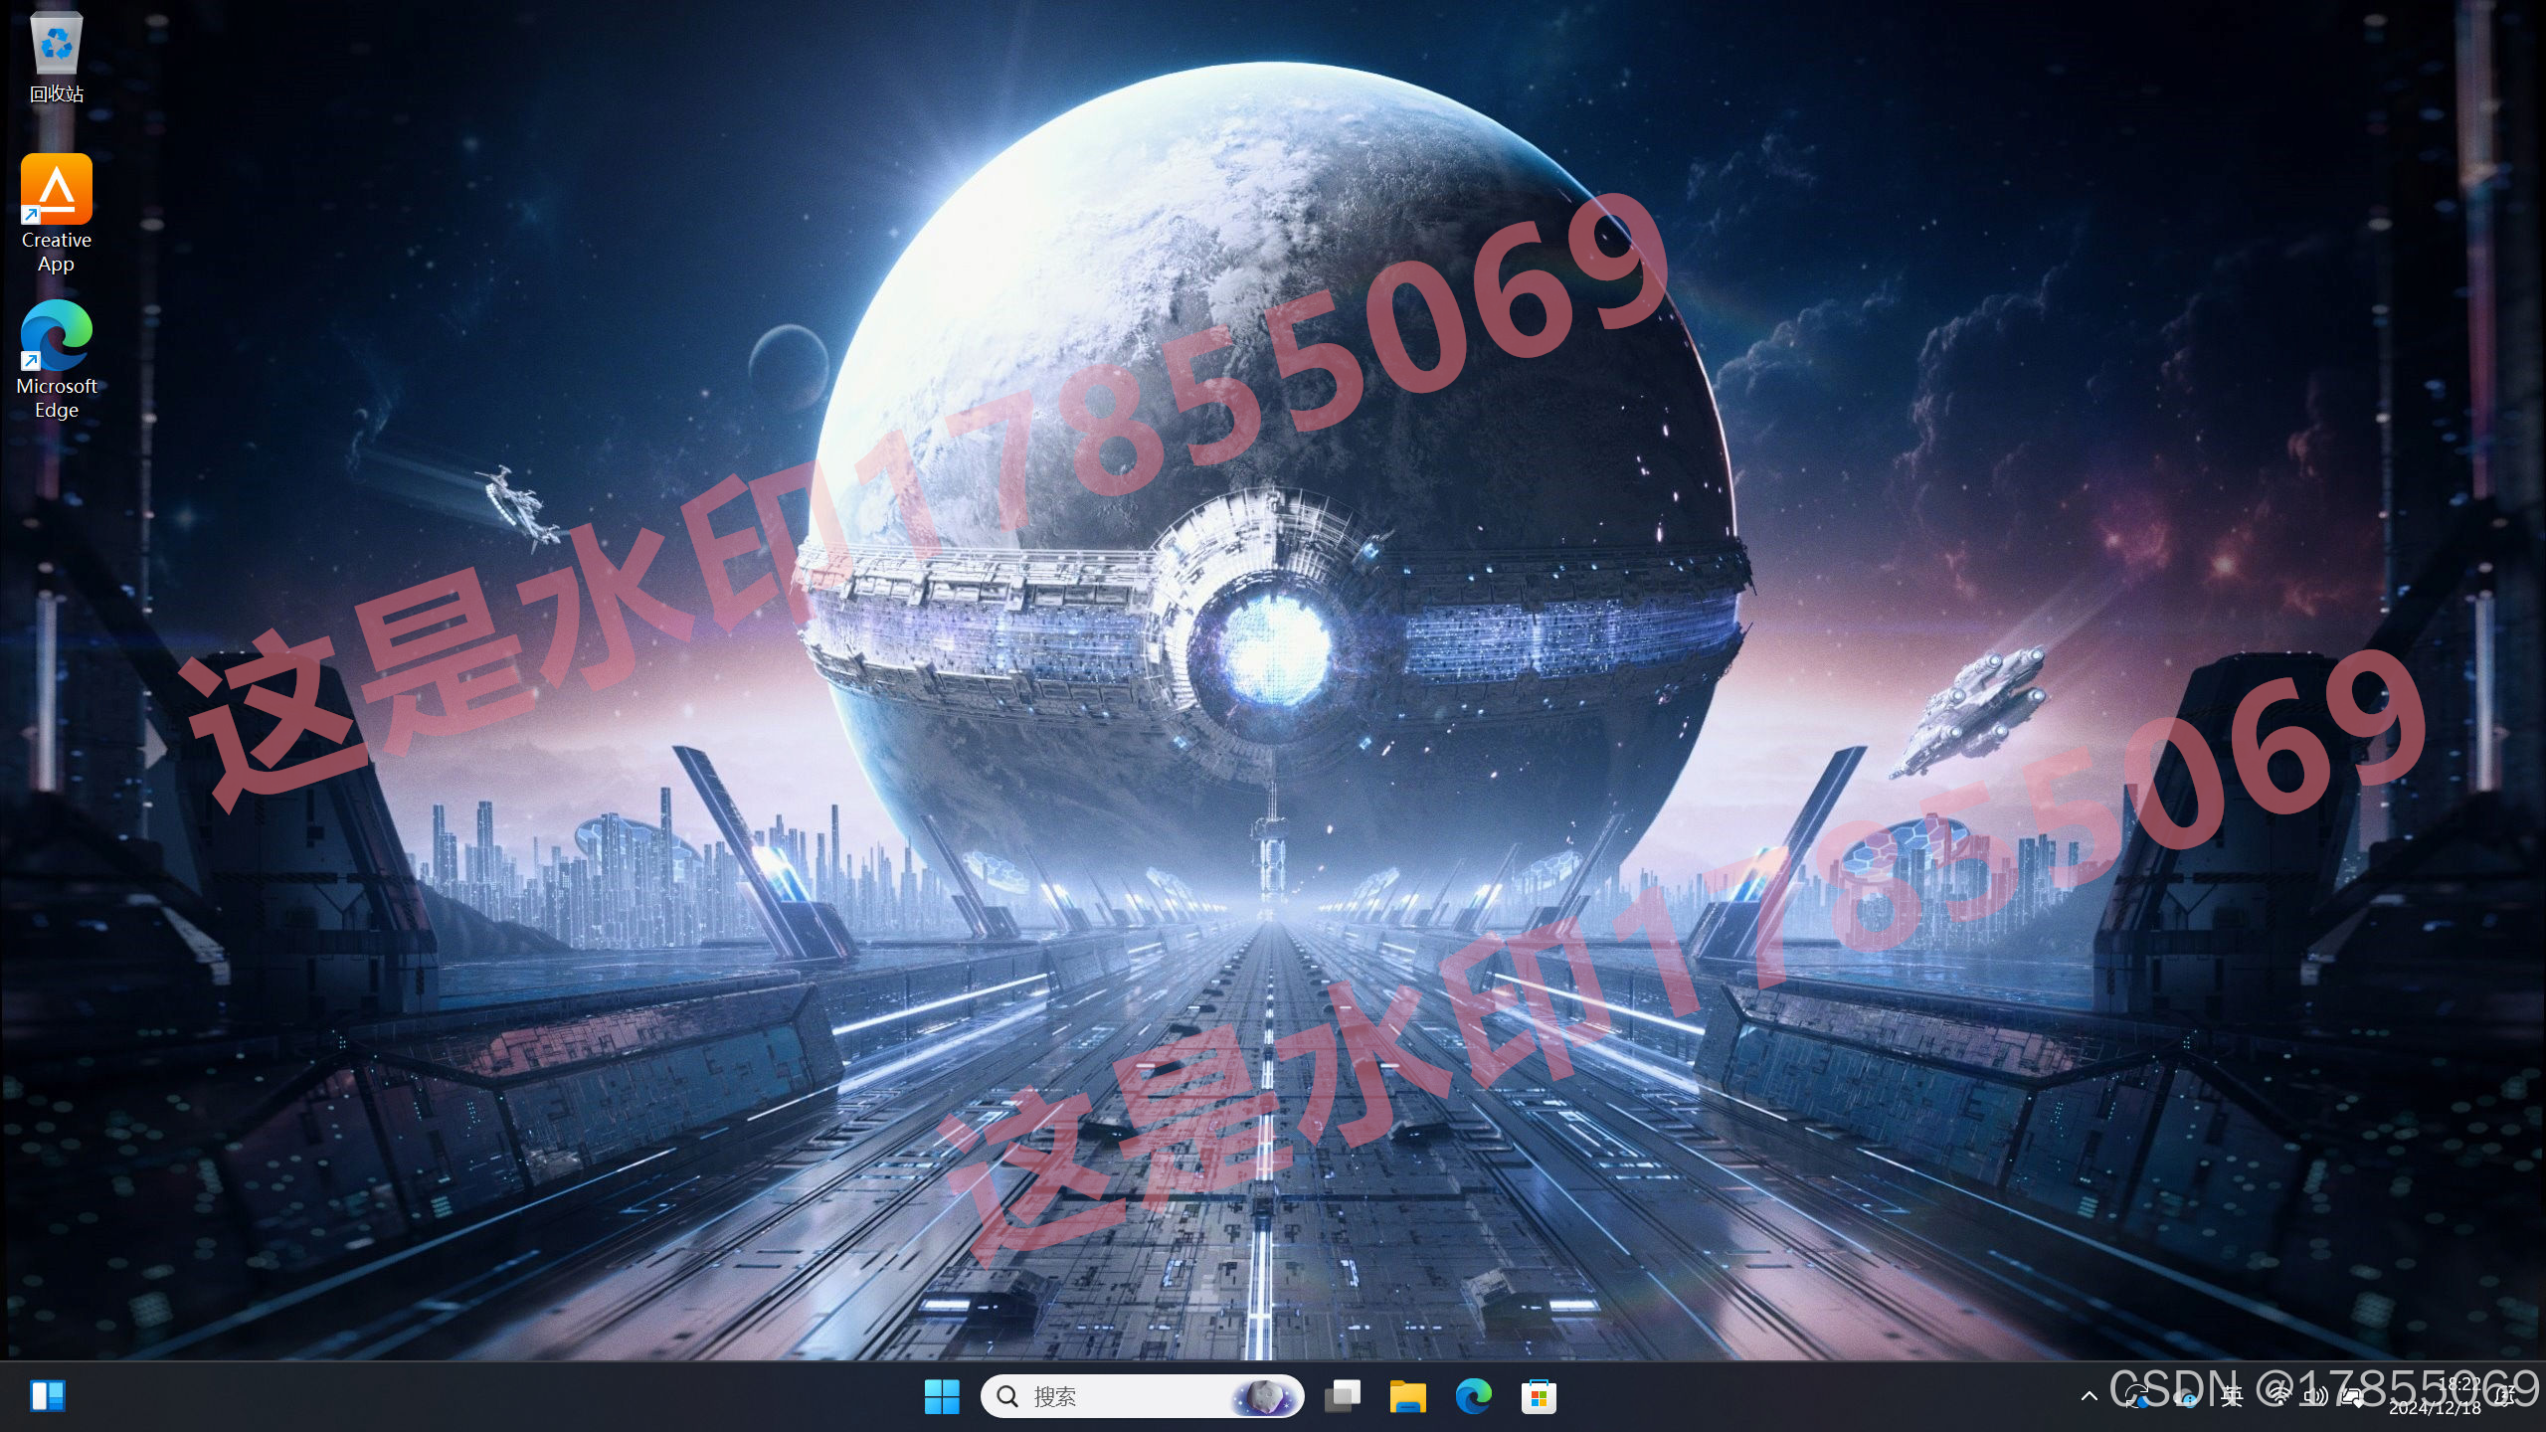2546x1432 pixels.
Task: Click the search highlight image in search box
Action: pos(1265,1396)
